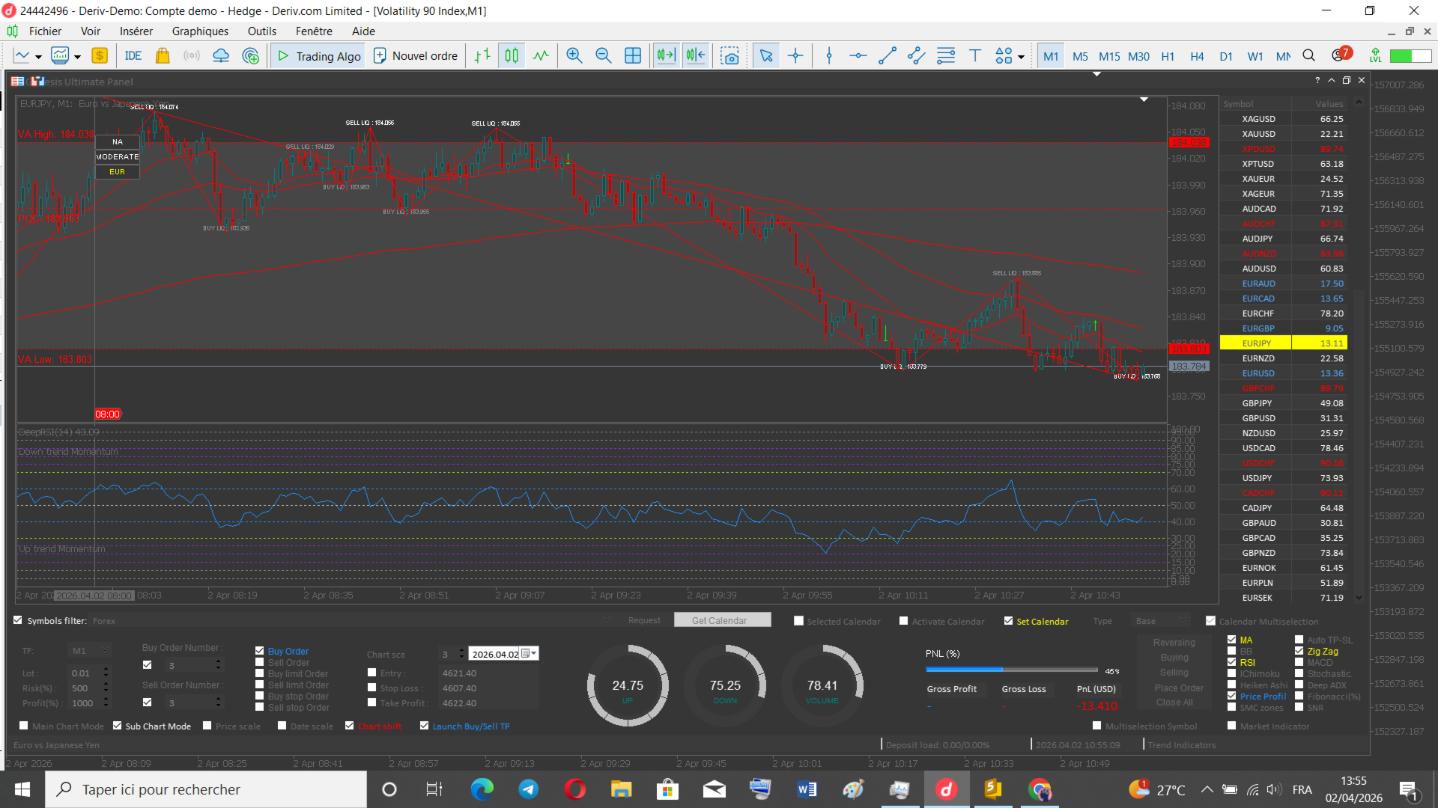Select the crosshair cursor tool
The image size is (1438, 808).
point(795,56)
